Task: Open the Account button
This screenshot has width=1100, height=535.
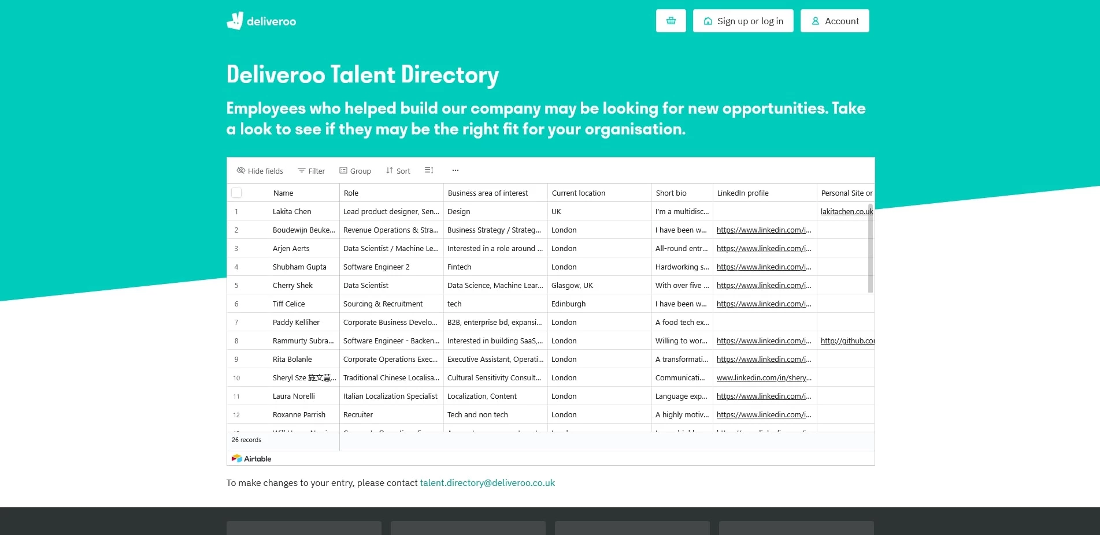Action: tap(834, 21)
